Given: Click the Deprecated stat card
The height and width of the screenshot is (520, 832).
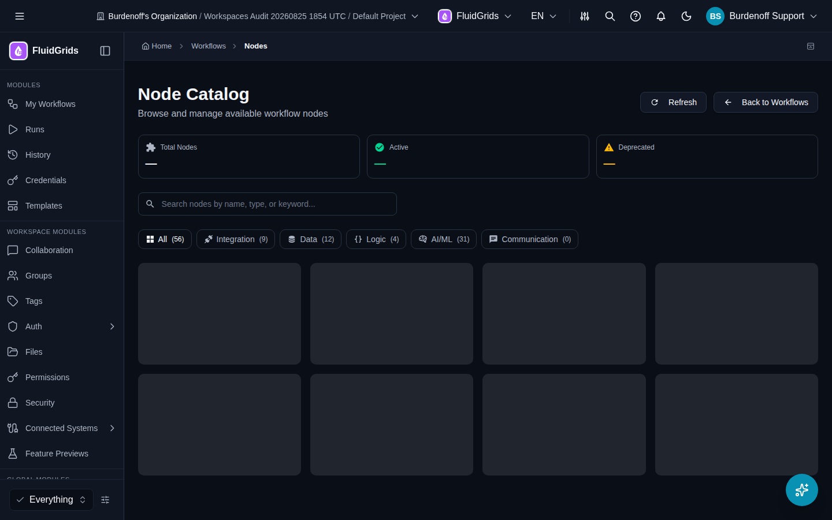Looking at the screenshot, I should click(707, 157).
